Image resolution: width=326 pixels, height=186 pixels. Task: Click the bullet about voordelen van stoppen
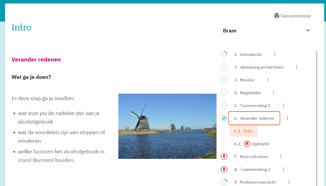(61, 137)
